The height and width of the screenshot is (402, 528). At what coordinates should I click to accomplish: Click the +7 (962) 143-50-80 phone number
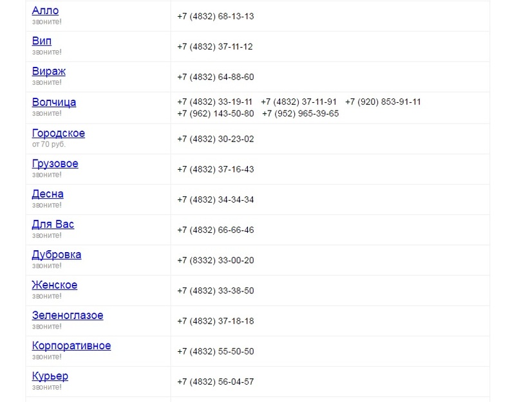point(216,114)
